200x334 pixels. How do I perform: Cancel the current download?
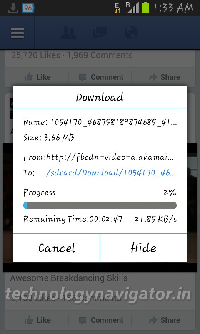pos(57,248)
